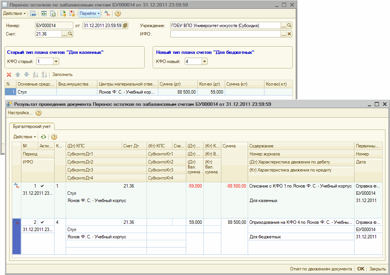Open the calendar picker next to the date field

pyautogui.click(x=125, y=26)
